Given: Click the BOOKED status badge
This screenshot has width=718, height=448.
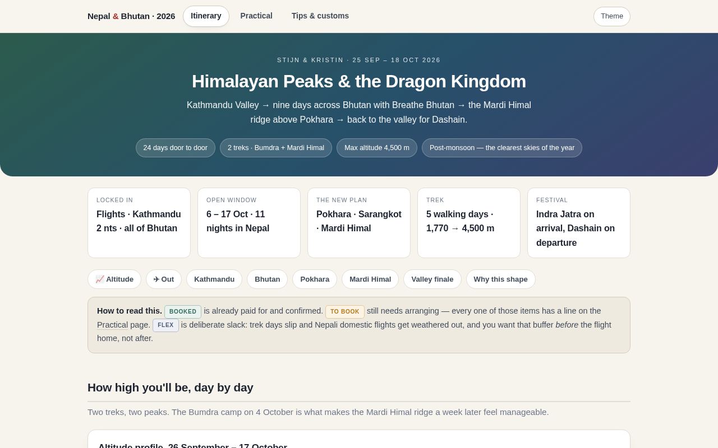Looking at the screenshot, I should (x=183, y=312).
